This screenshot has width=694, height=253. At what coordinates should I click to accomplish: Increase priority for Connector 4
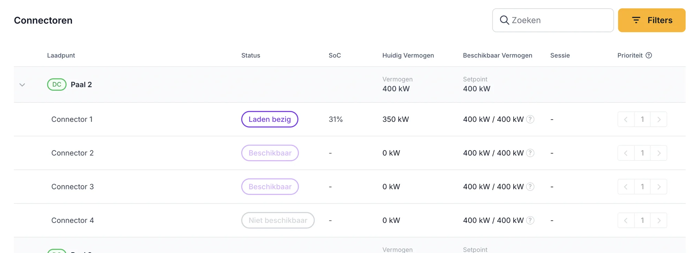click(x=659, y=220)
